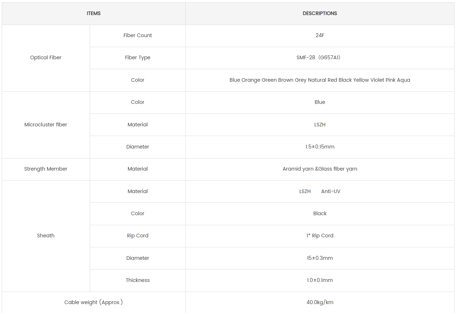Viewport: 456px width, 313px height.
Task: Click the Black sheath color value
Action: coord(320,213)
